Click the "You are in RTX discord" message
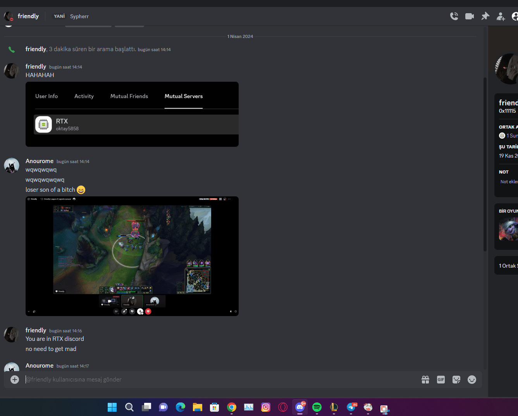The height and width of the screenshot is (416, 518). (55, 339)
